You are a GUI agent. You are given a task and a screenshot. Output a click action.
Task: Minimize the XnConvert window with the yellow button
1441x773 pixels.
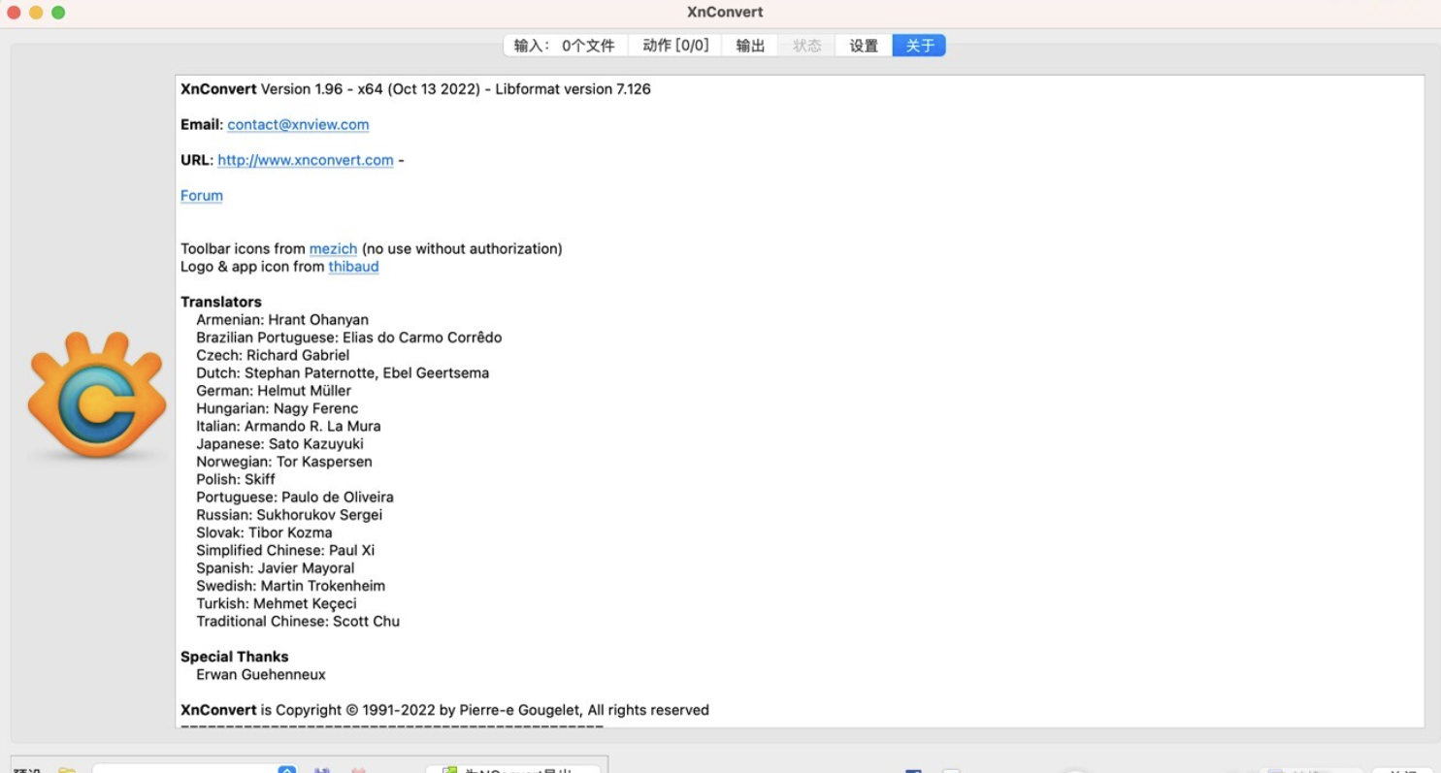coord(36,13)
